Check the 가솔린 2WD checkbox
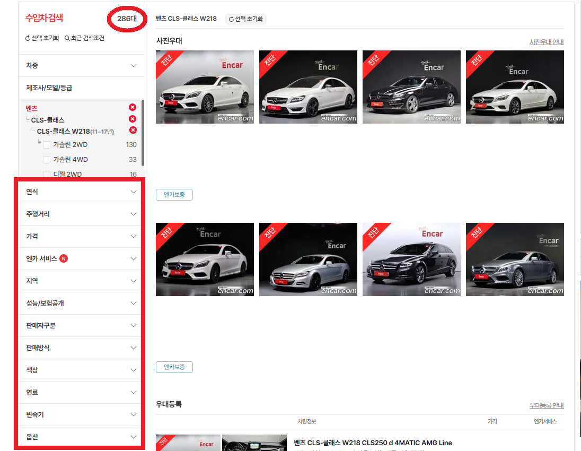Image resolution: width=581 pixels, height=451 pixels. 47,145
